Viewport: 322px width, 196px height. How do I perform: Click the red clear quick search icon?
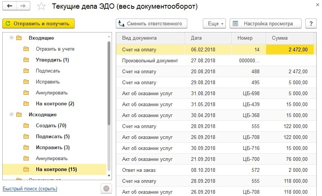[x=106, y=188]
